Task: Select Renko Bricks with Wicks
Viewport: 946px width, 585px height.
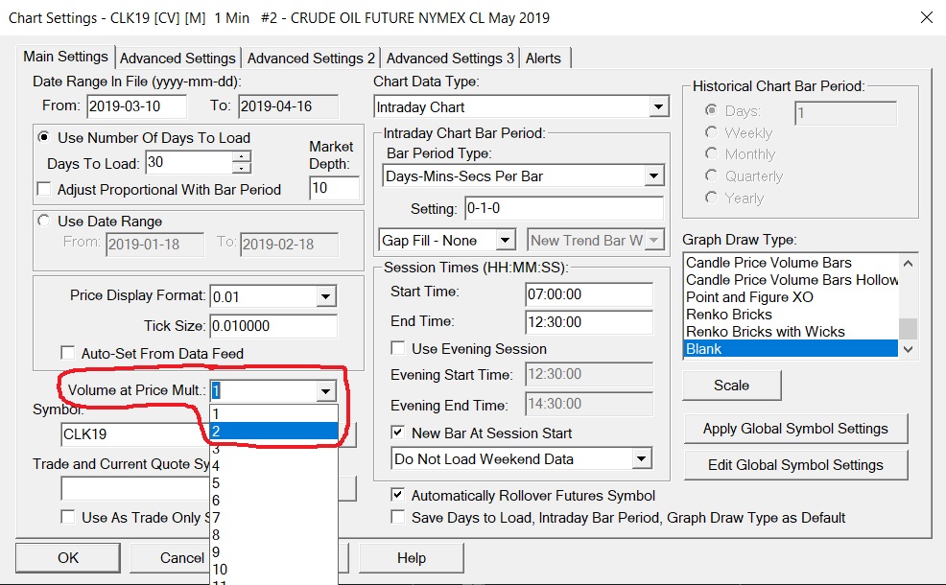Action: pyautogui.click(x=791, y=332)
